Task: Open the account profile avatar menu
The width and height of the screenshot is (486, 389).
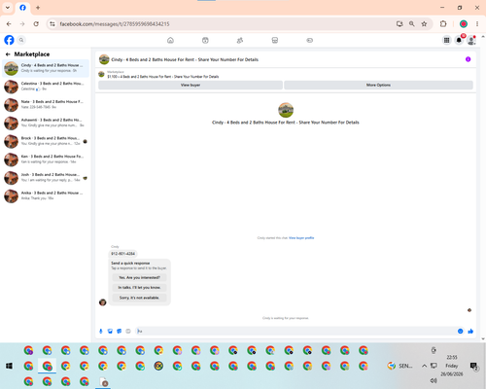Action: click(471, 40)
